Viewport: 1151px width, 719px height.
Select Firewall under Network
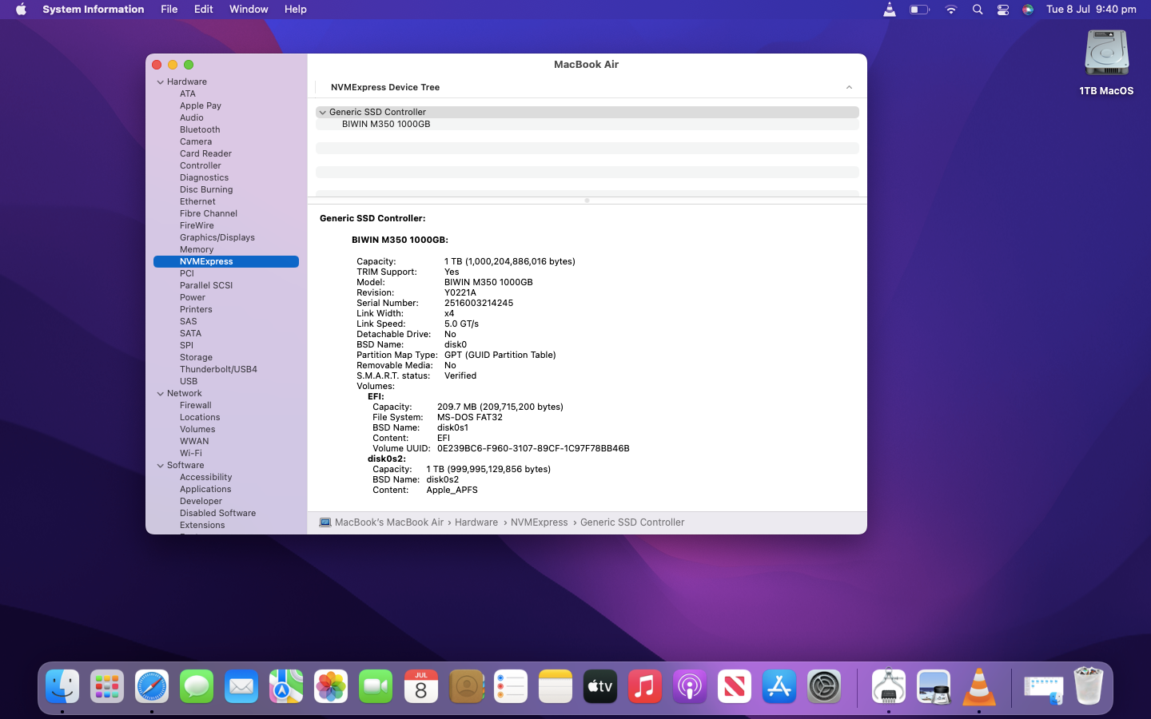coord(196,405)
